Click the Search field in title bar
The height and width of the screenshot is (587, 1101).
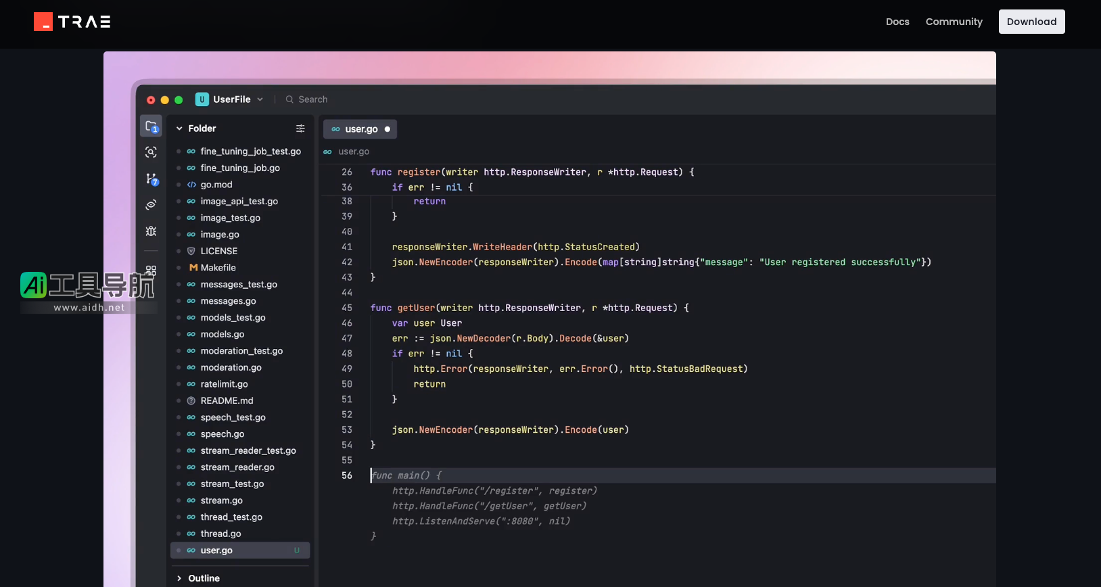312,99
